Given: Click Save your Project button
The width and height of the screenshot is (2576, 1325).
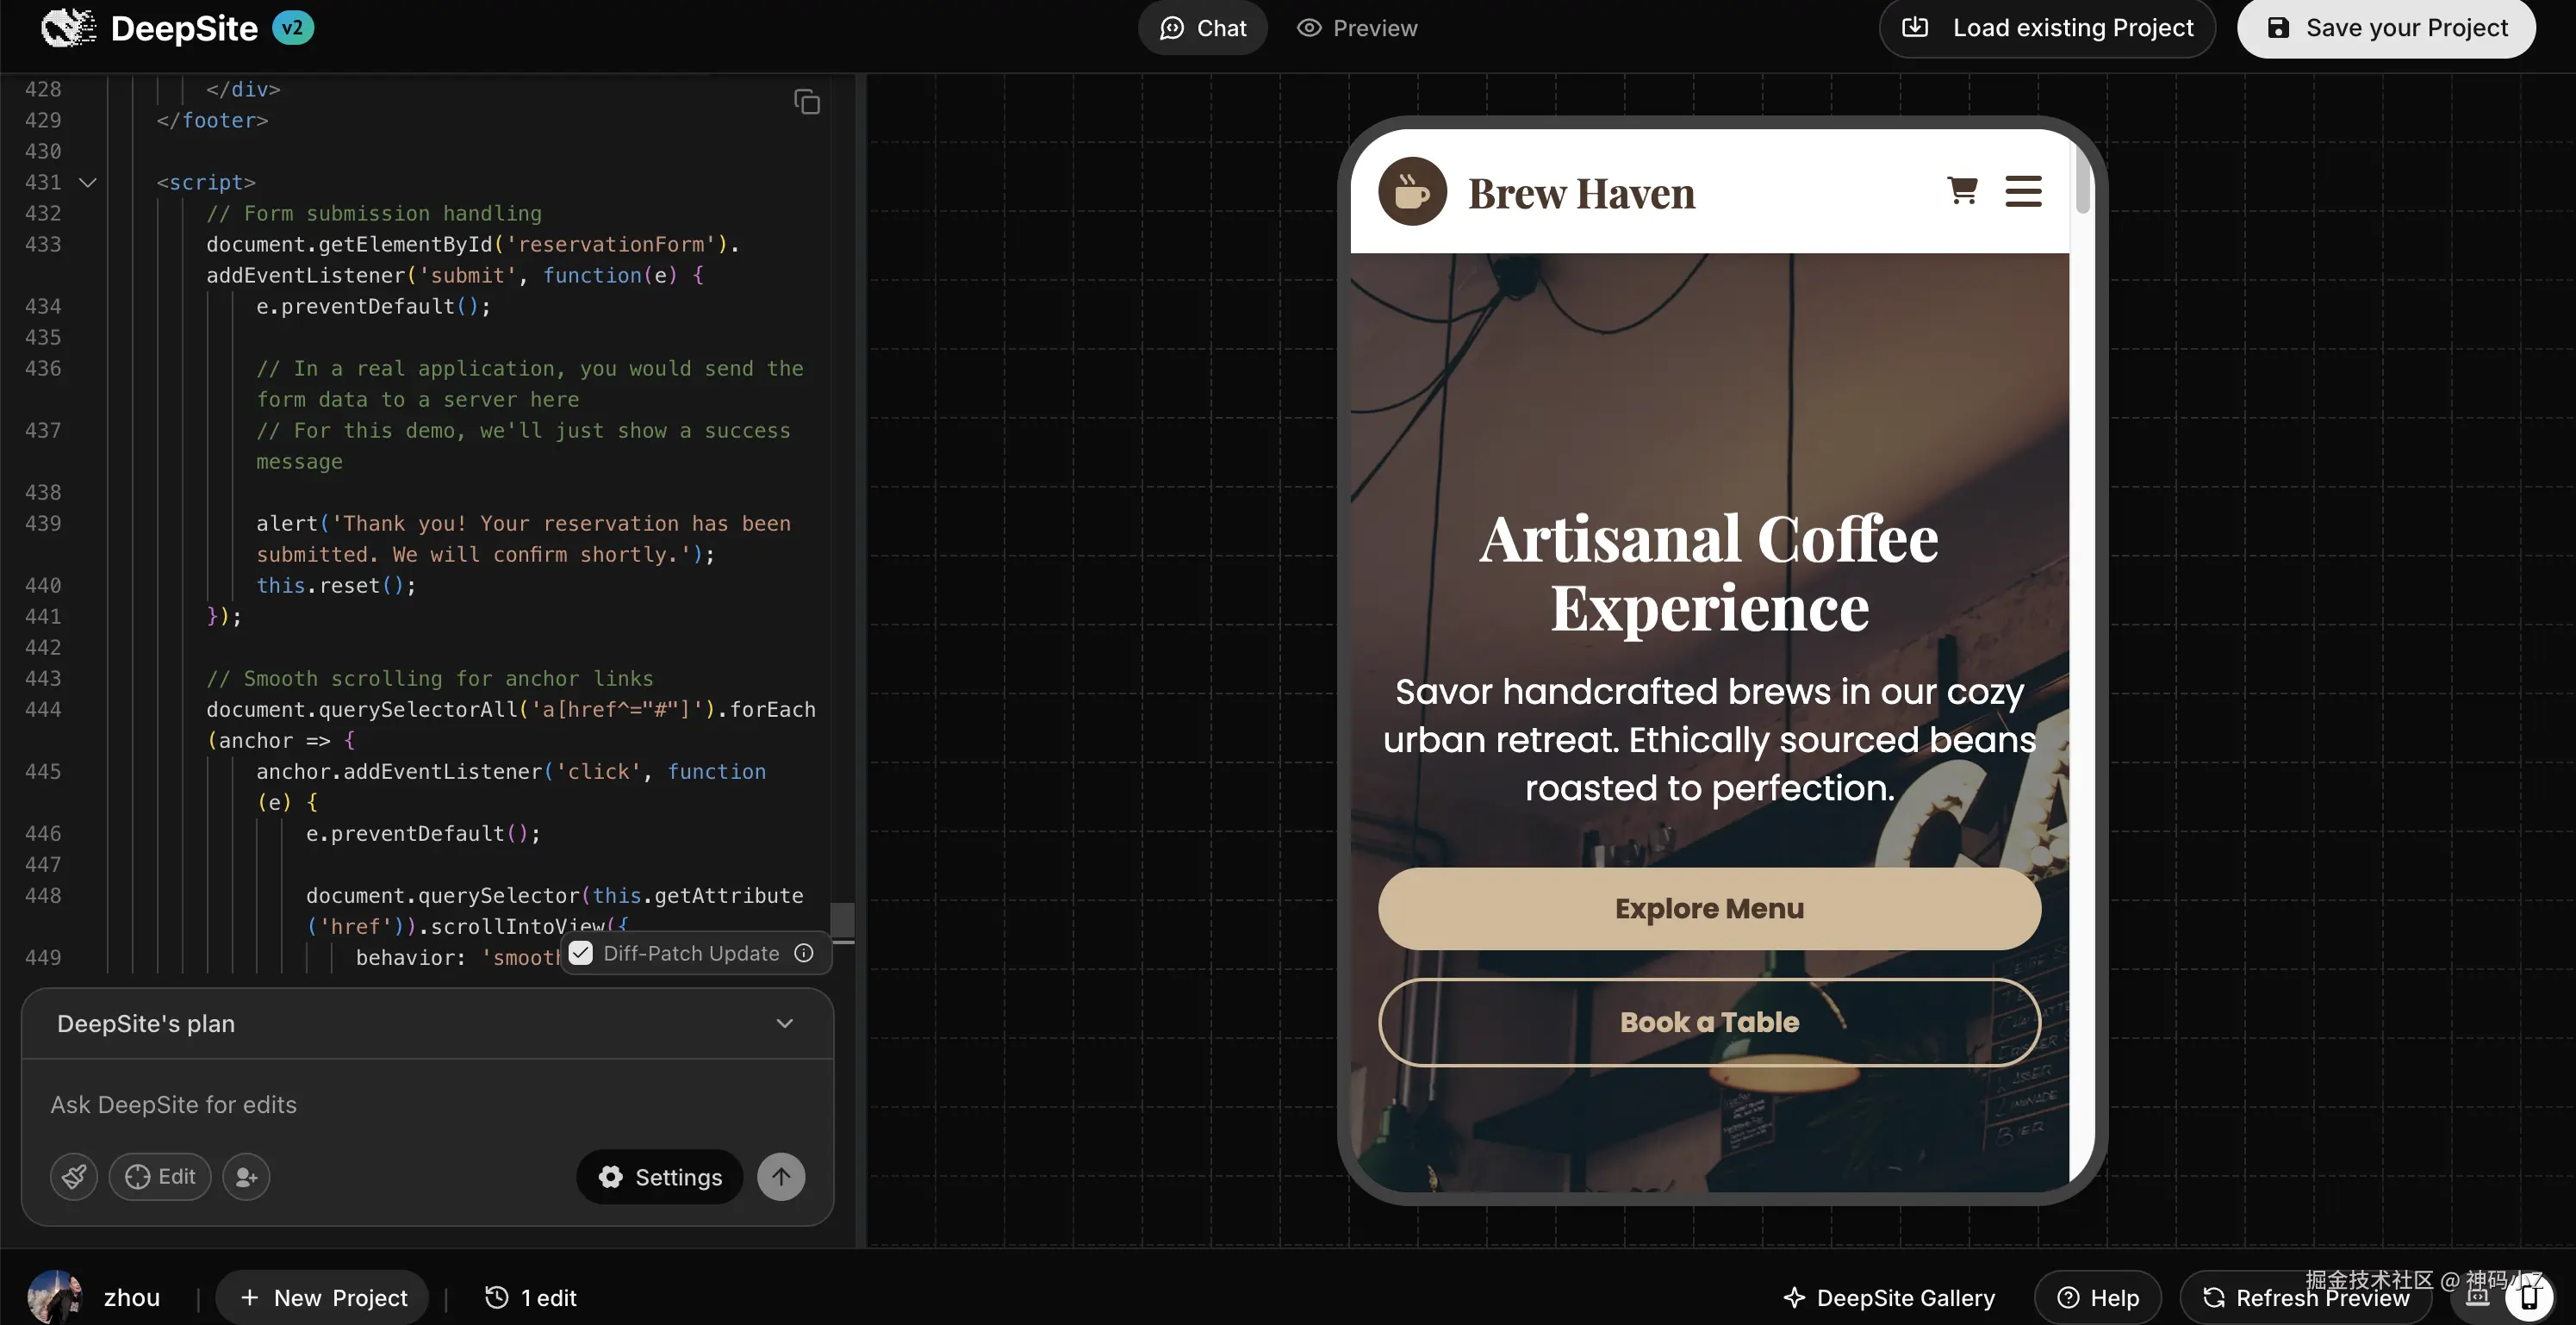Looking at the screenshot, I should [x=2386, y=28].
